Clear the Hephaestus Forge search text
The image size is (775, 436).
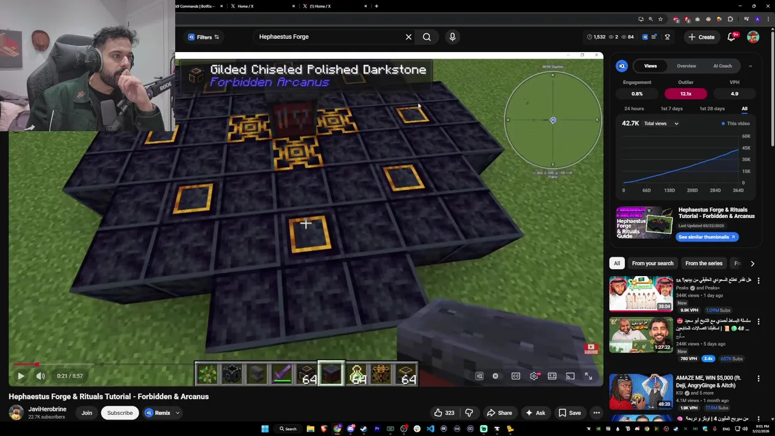click(409, 37)
